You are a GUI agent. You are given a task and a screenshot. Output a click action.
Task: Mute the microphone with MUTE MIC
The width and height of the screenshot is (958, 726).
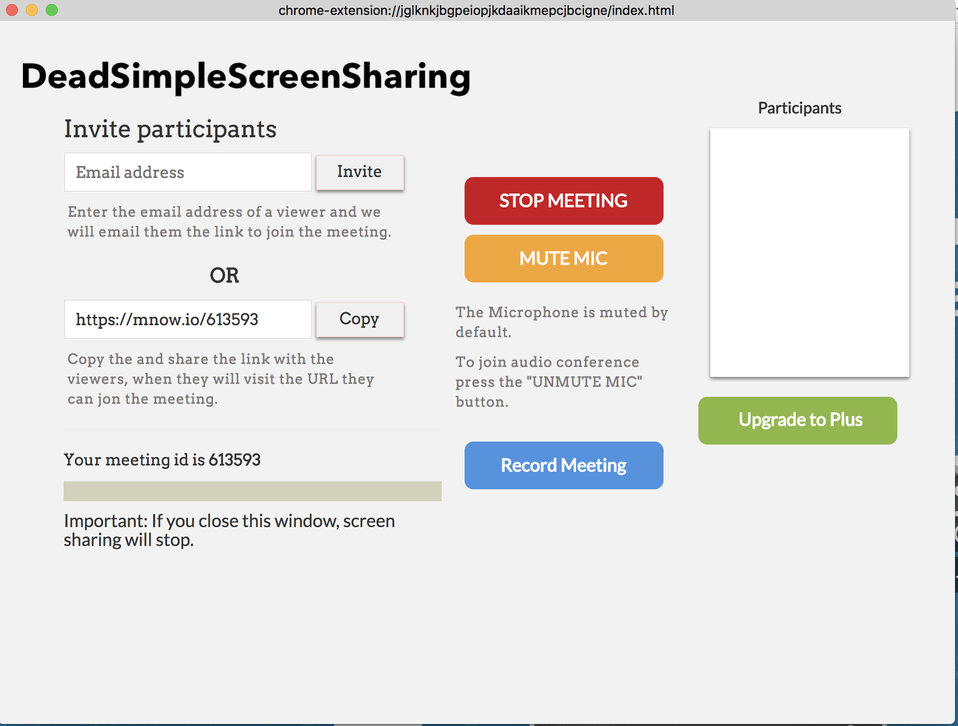564,259
